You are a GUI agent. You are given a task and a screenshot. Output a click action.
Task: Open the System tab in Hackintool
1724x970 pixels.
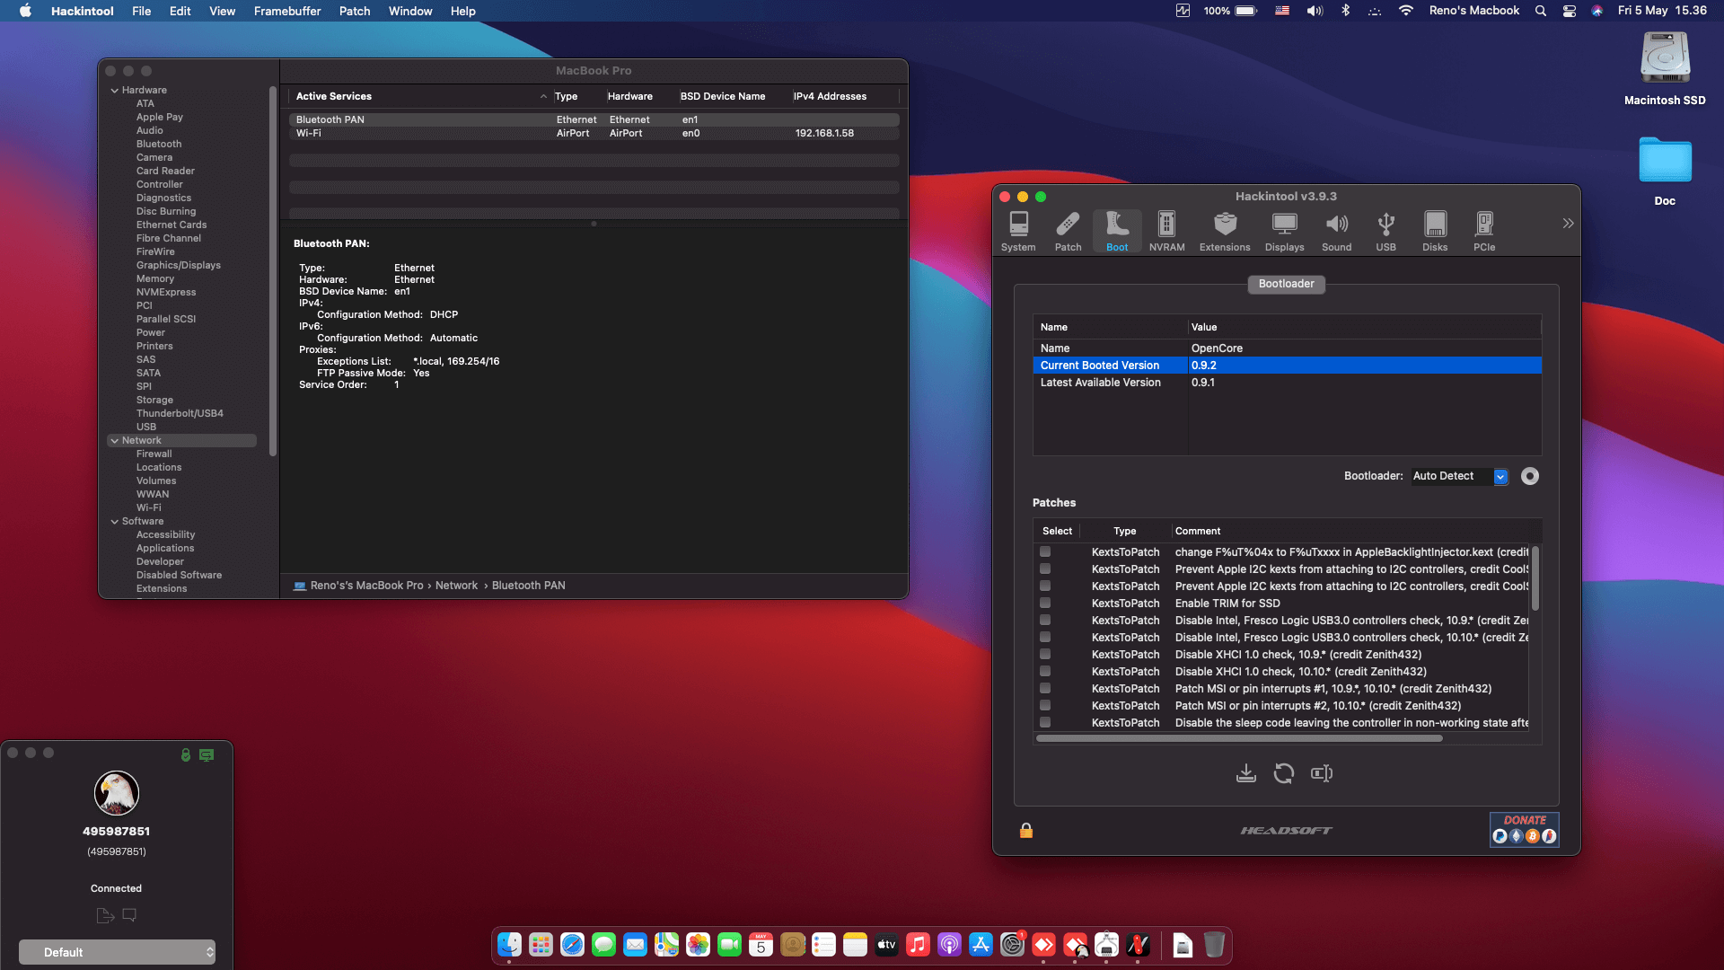tap(1017, 231)
